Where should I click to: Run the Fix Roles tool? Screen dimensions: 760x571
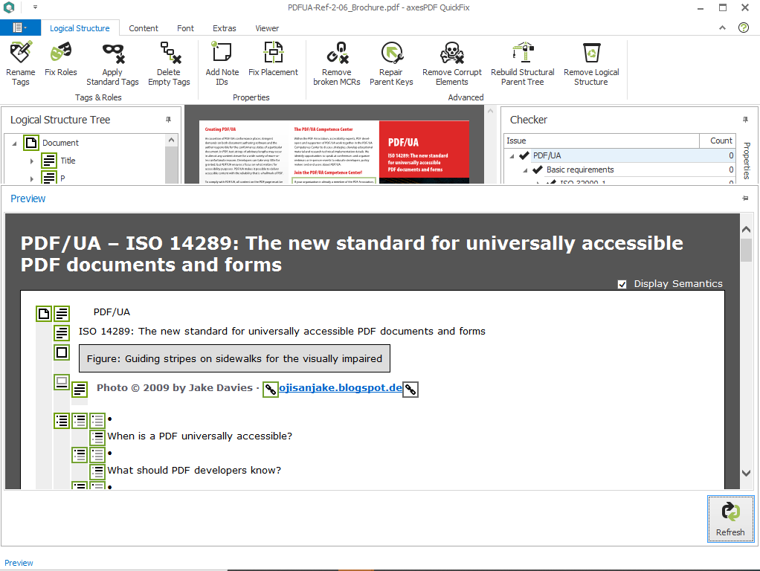60,59
